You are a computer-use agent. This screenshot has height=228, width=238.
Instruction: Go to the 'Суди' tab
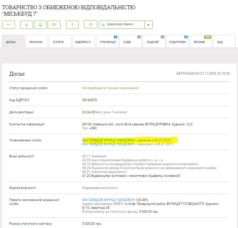pos(130,42)
